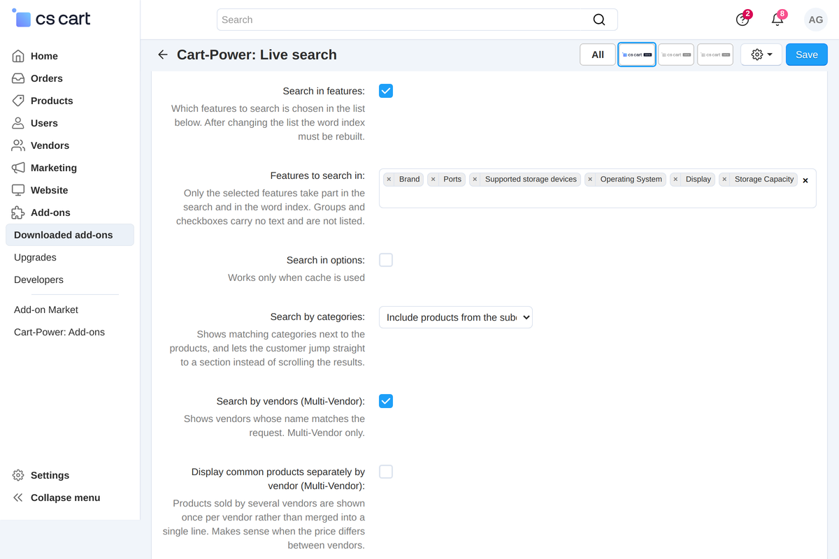839x559 pixels.
Task: Click the 'Search by categories:' label
Action: 317,317
